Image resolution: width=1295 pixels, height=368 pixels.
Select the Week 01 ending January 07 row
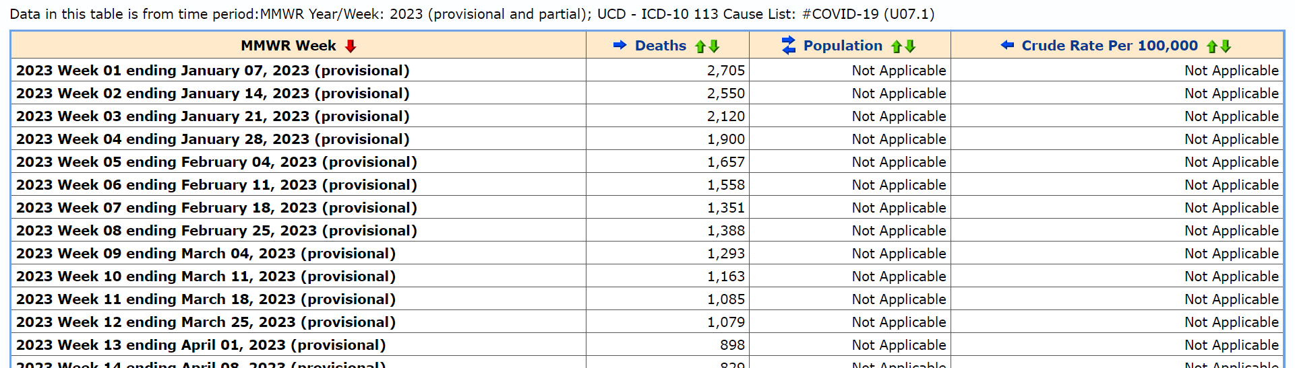click(212, 71)
